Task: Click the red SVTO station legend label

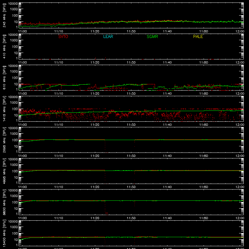Action: 63,36
